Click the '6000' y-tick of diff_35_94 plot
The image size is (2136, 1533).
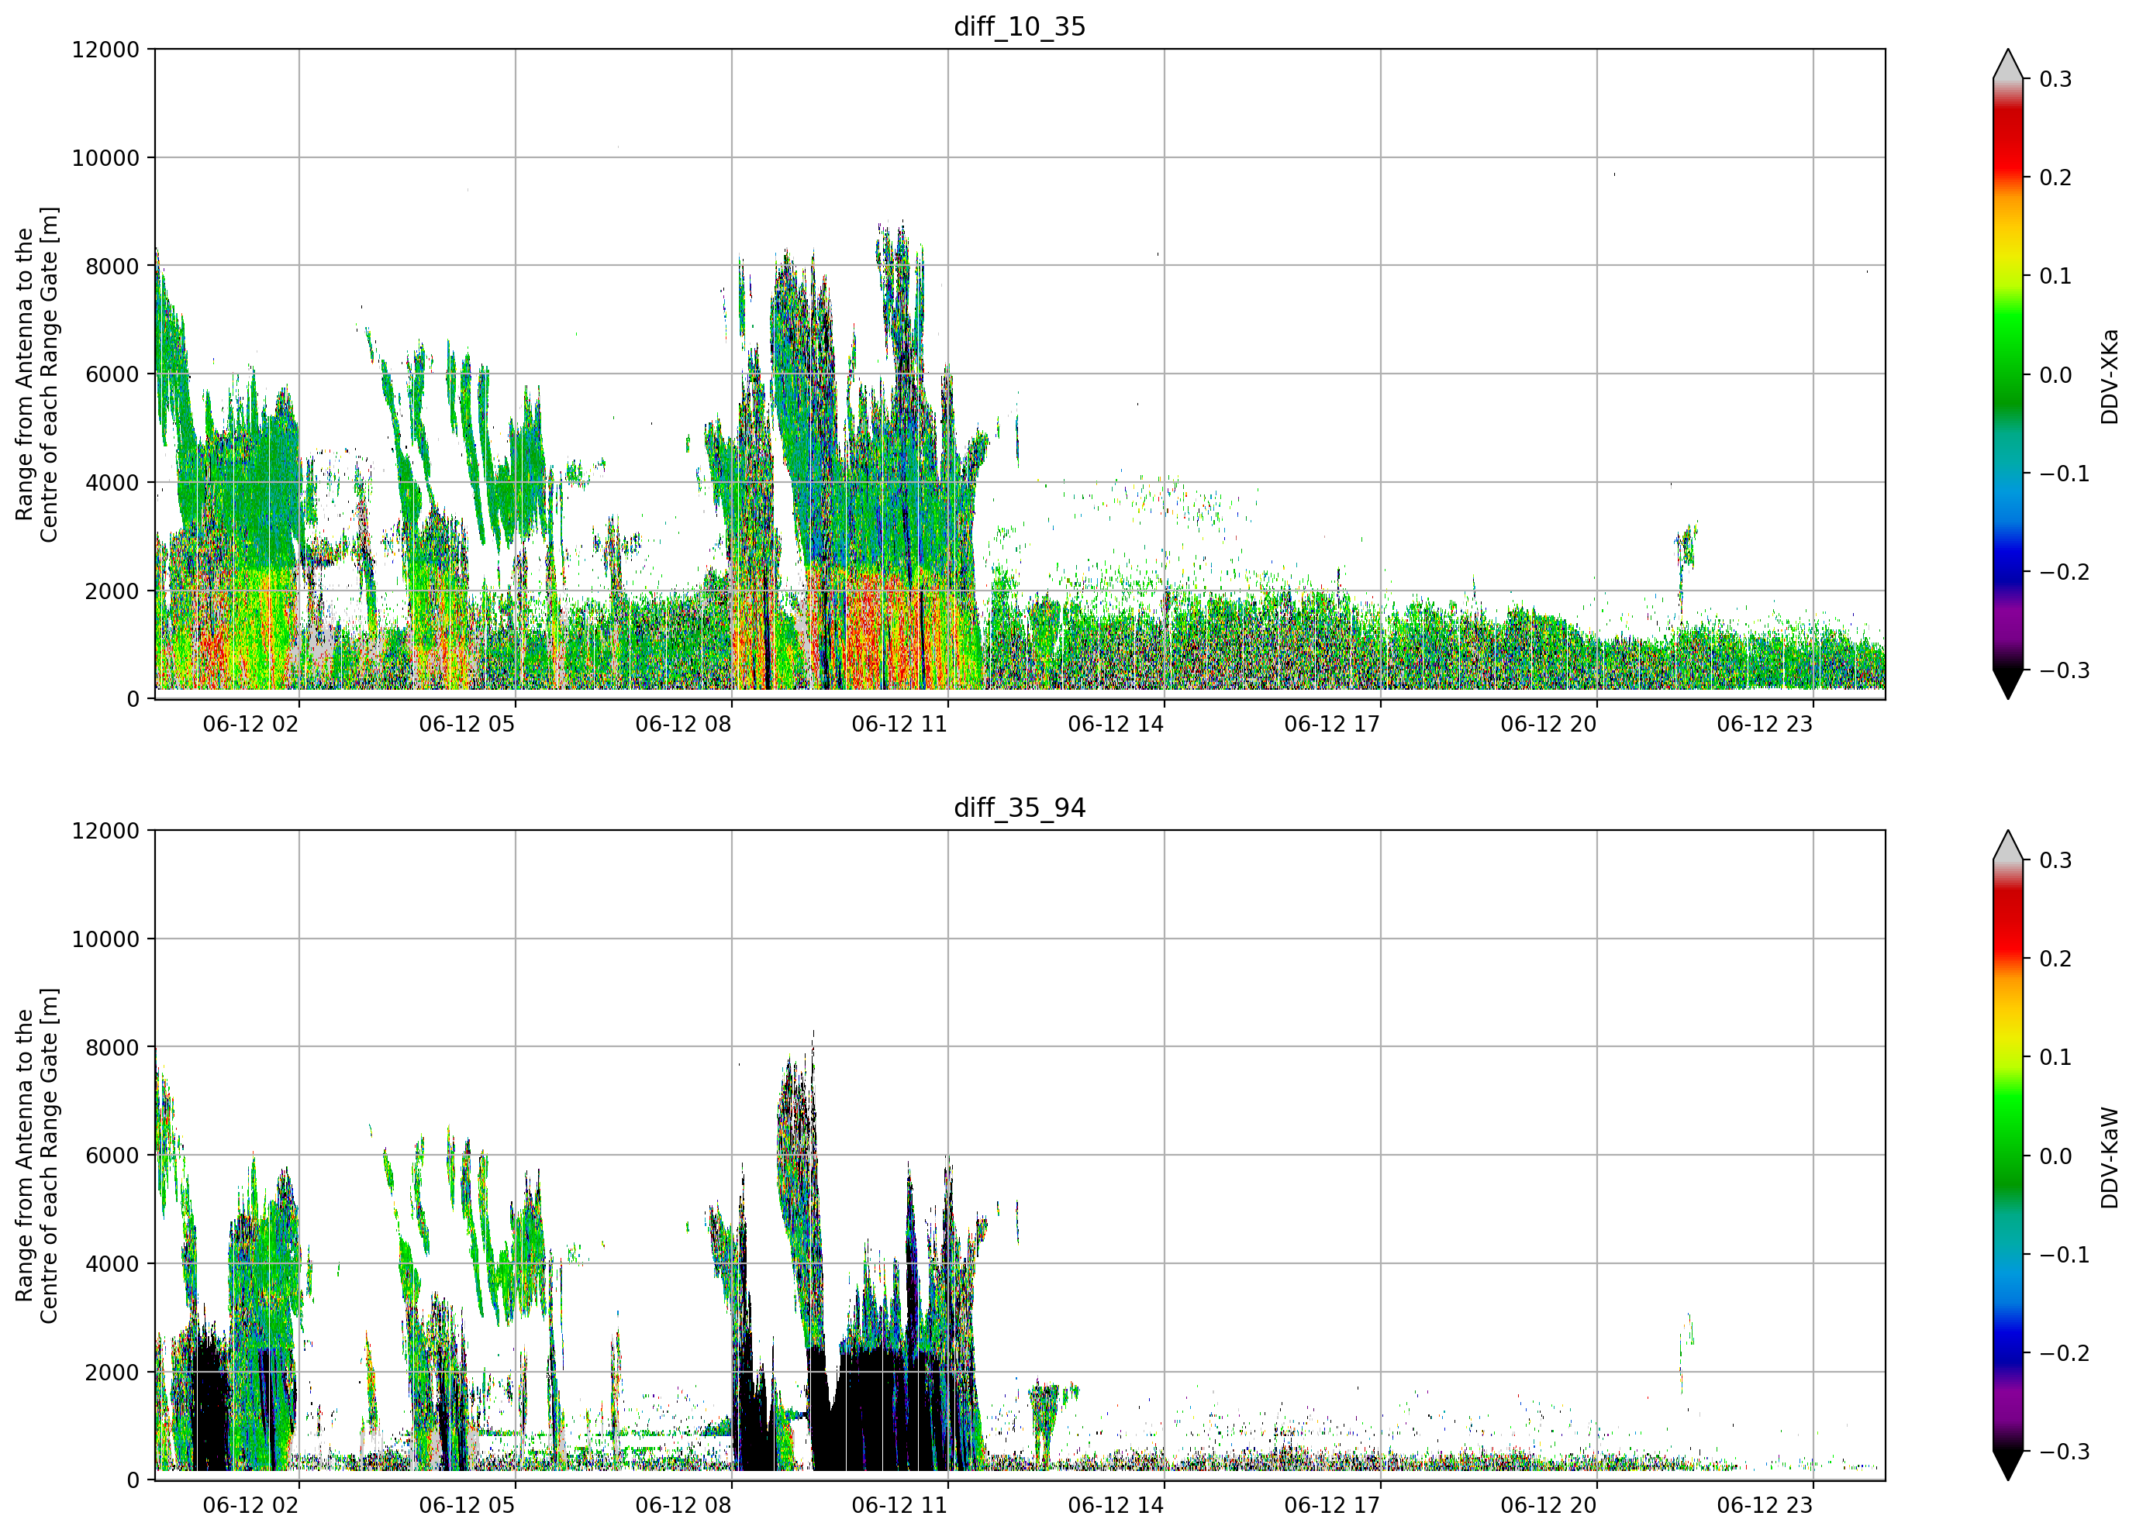click(112, 1156)
